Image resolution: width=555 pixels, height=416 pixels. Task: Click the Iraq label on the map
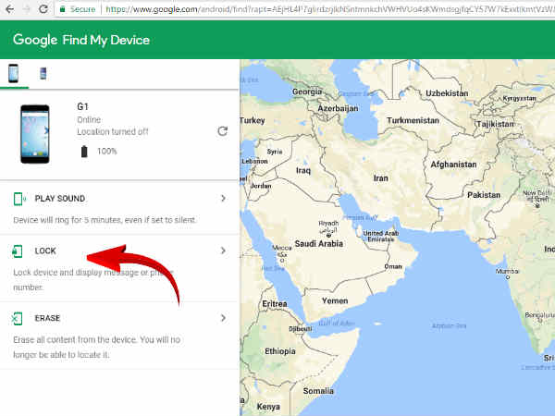point(303,171)
